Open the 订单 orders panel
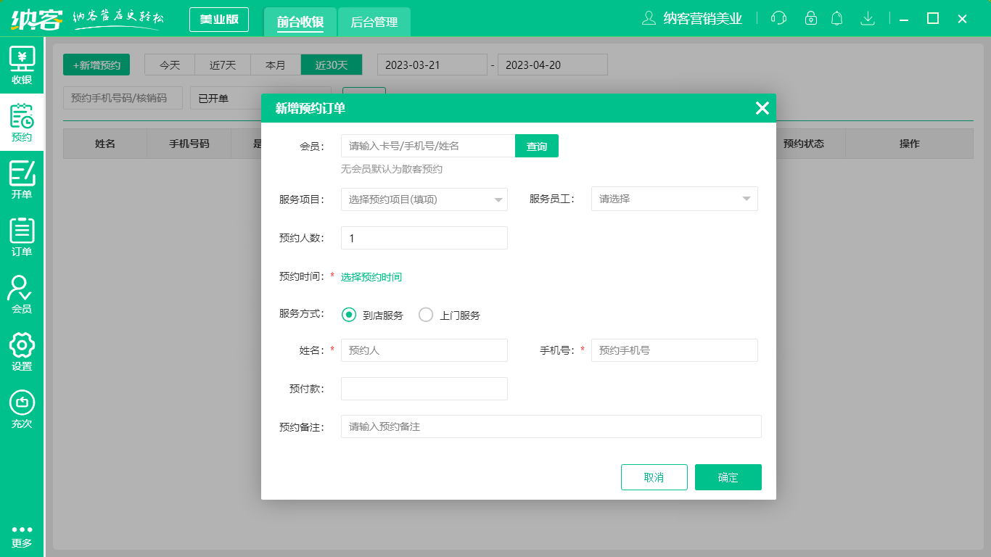 [x=22, y=236]
